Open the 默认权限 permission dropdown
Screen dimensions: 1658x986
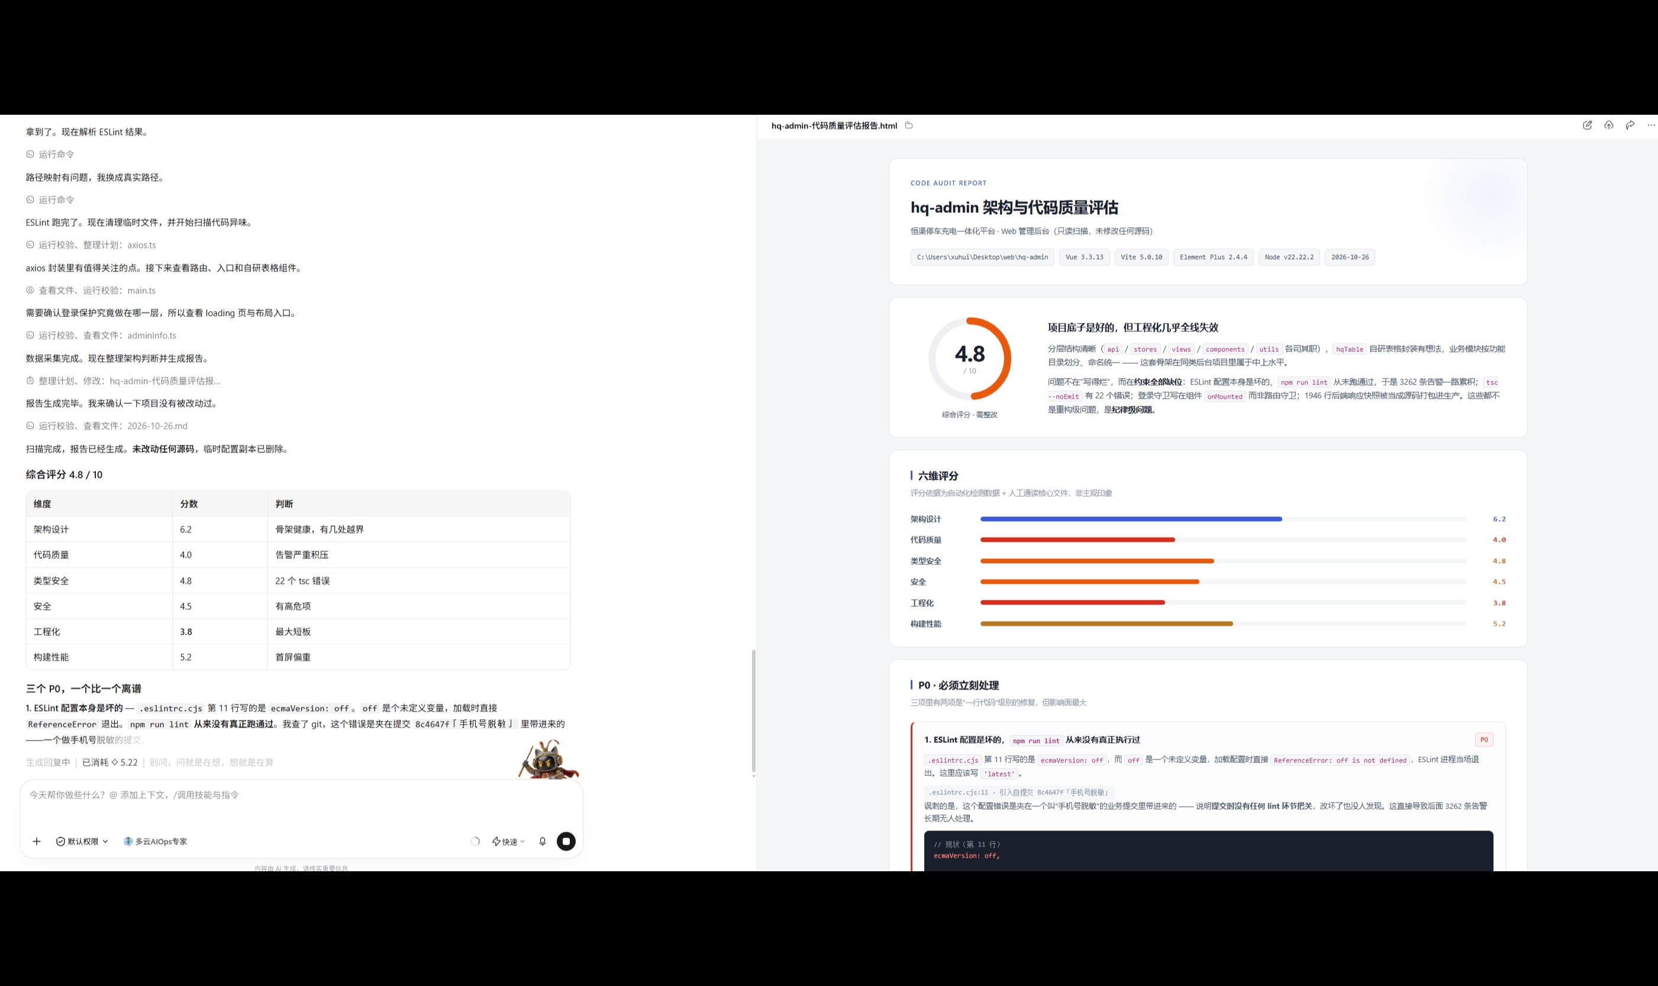(82, 841)
